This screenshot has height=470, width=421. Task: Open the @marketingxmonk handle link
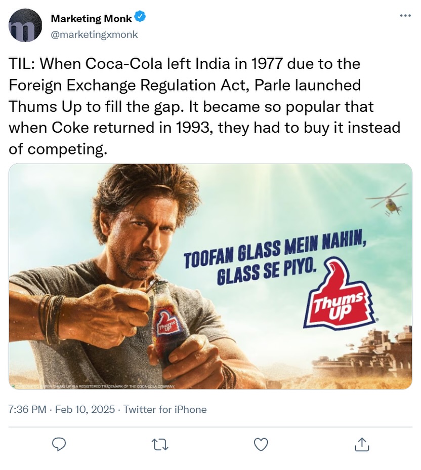pos(94,34)
